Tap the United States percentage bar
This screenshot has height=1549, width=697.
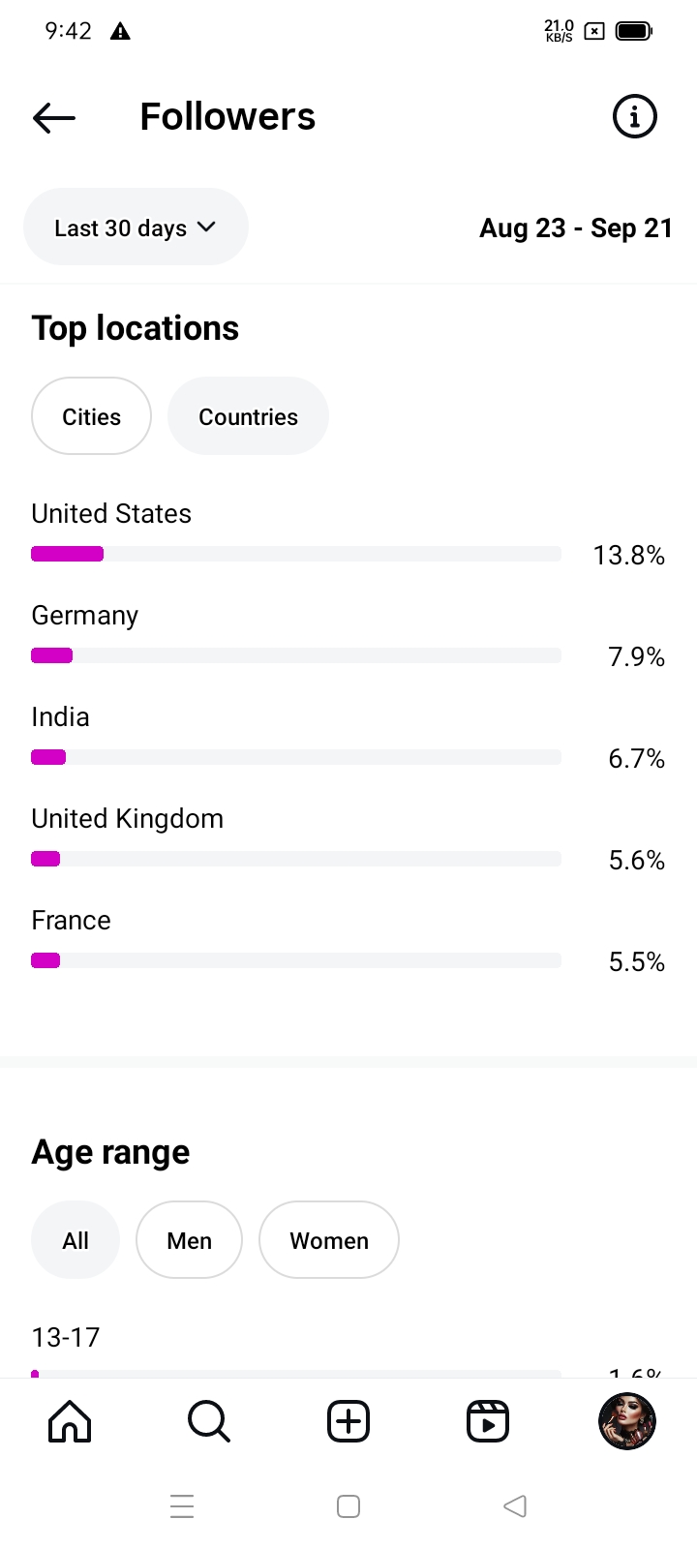tap(295, 554)
